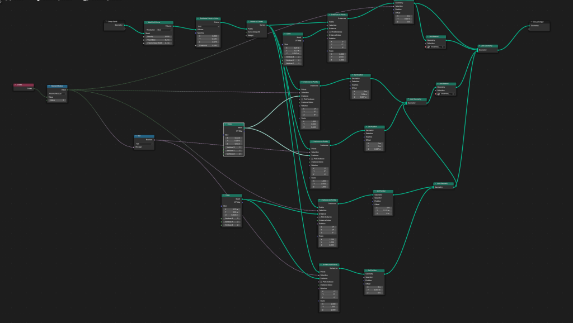This screenshot has width=573, height=323.
Task: Click material sphere icon in topmost Set Material node
Action: click(x=430, y=47)
